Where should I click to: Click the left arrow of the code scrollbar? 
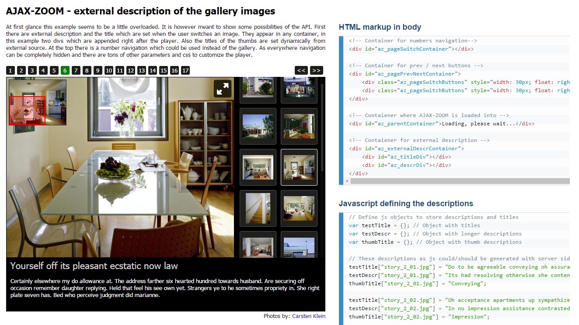click(x=347, y=181)
